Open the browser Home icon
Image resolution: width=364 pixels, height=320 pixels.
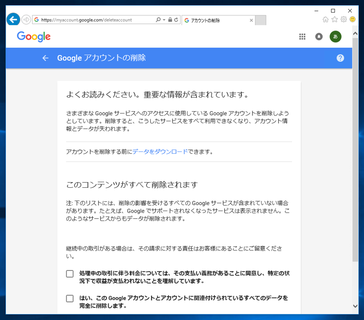click(x=325, y=19)
